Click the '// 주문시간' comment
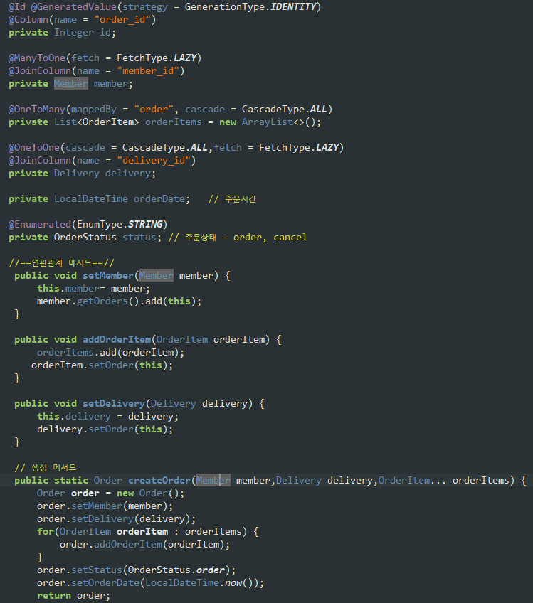This screenshot has height=603, width=533. tap(232, 199)
